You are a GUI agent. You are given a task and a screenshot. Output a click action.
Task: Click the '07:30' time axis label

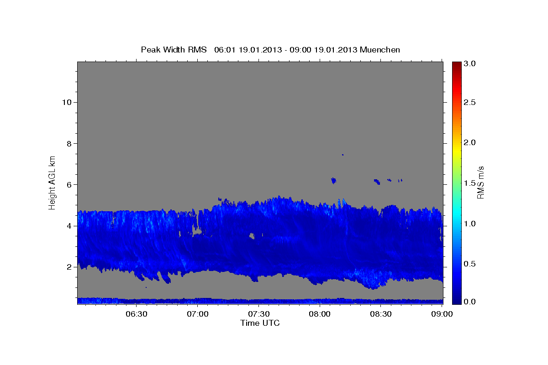pyautogui.click(x=259, y=314)
